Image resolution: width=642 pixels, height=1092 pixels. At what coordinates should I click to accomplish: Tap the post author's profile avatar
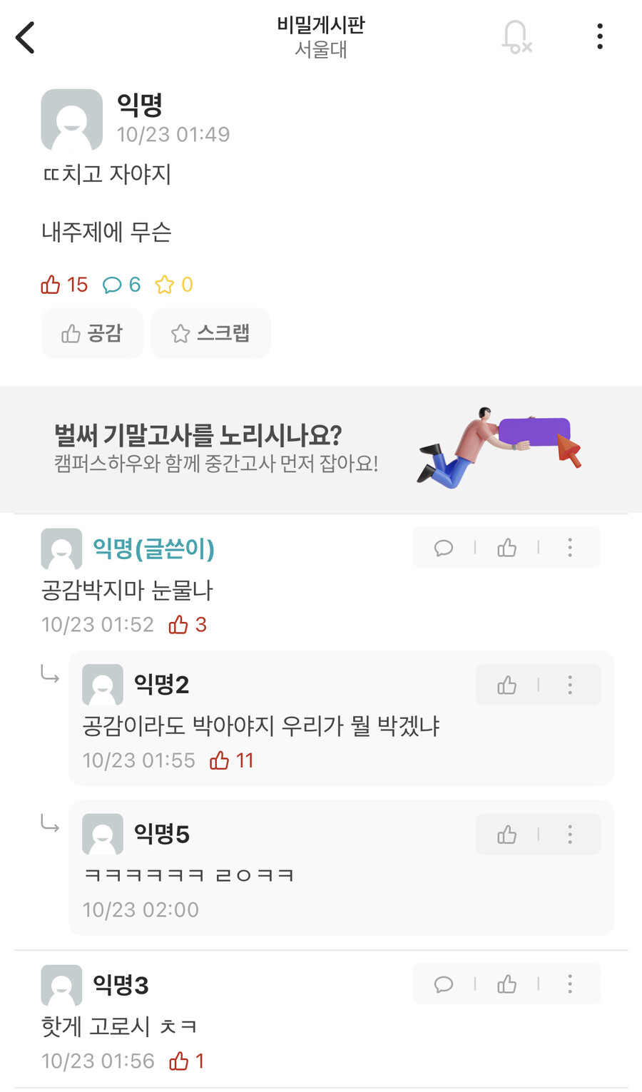[72, 119]
